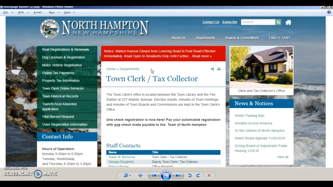The image size is (333, 187).
Task: Go to the next photo
Action: pyautogui.click(x=178, y=176)
